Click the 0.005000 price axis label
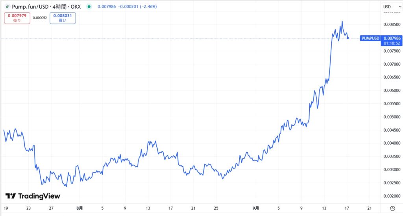Viewport: 403px width, 216px height. tap(392, 117)
